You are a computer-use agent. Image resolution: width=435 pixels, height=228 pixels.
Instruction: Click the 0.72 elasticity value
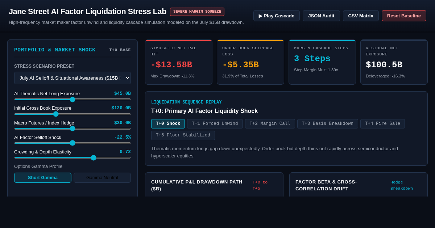pyautogui.click(x=125, y=152)
